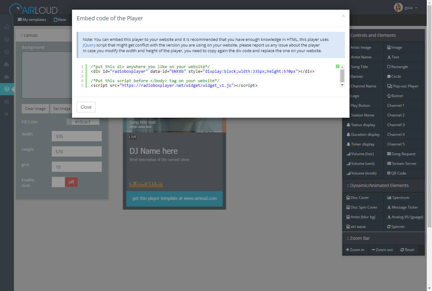432x291 pixels.
Task: Click the Close button in dialog
Action: click(x=86, y=107)
